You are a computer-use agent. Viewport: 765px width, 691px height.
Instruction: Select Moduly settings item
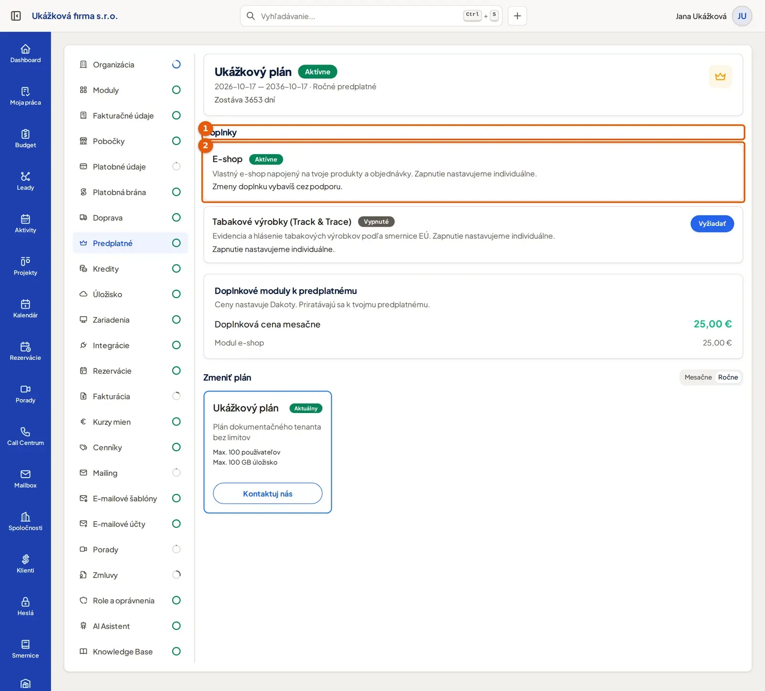point(130,90)
